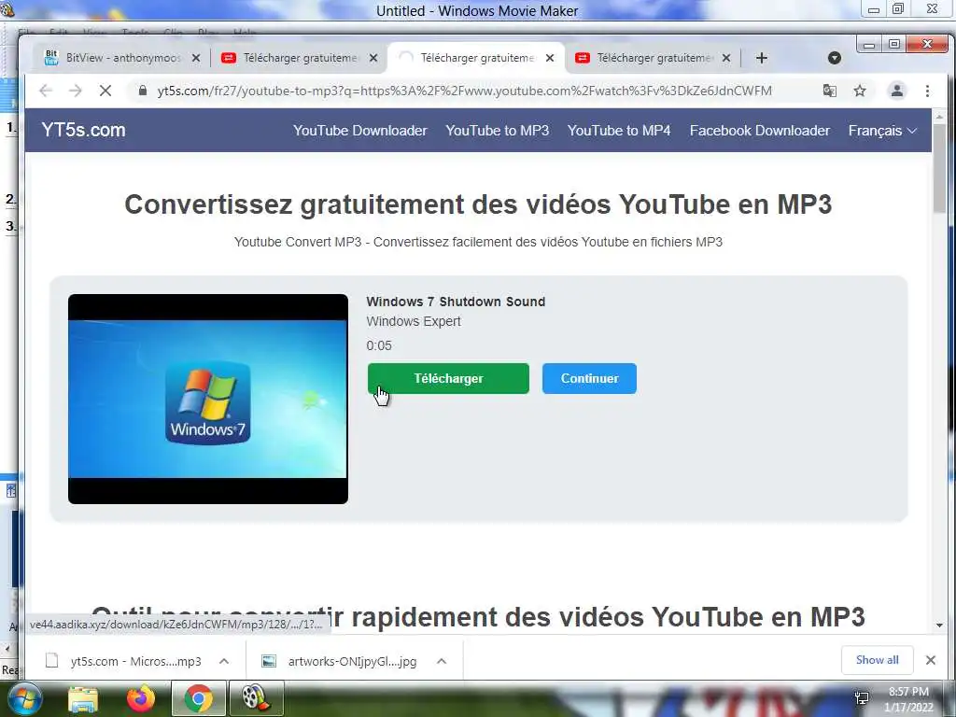Close the active loading Télécharger tab
956x717 pixels.
pyautogui.click(x=549, y=58)
